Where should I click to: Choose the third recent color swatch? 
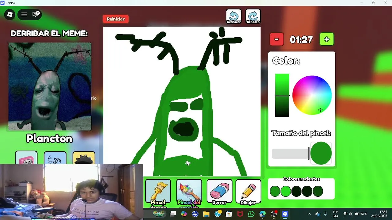point(296,192)
